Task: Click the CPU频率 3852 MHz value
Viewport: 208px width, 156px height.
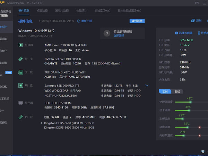Action: 187,40
